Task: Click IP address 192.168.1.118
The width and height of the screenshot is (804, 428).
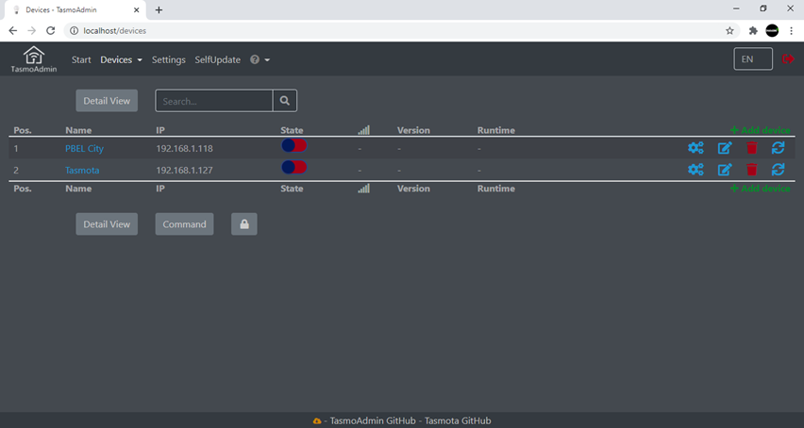Action: tap(184, 148)
